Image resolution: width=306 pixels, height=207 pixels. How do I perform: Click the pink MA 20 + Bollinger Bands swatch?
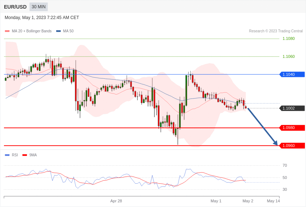7,31
